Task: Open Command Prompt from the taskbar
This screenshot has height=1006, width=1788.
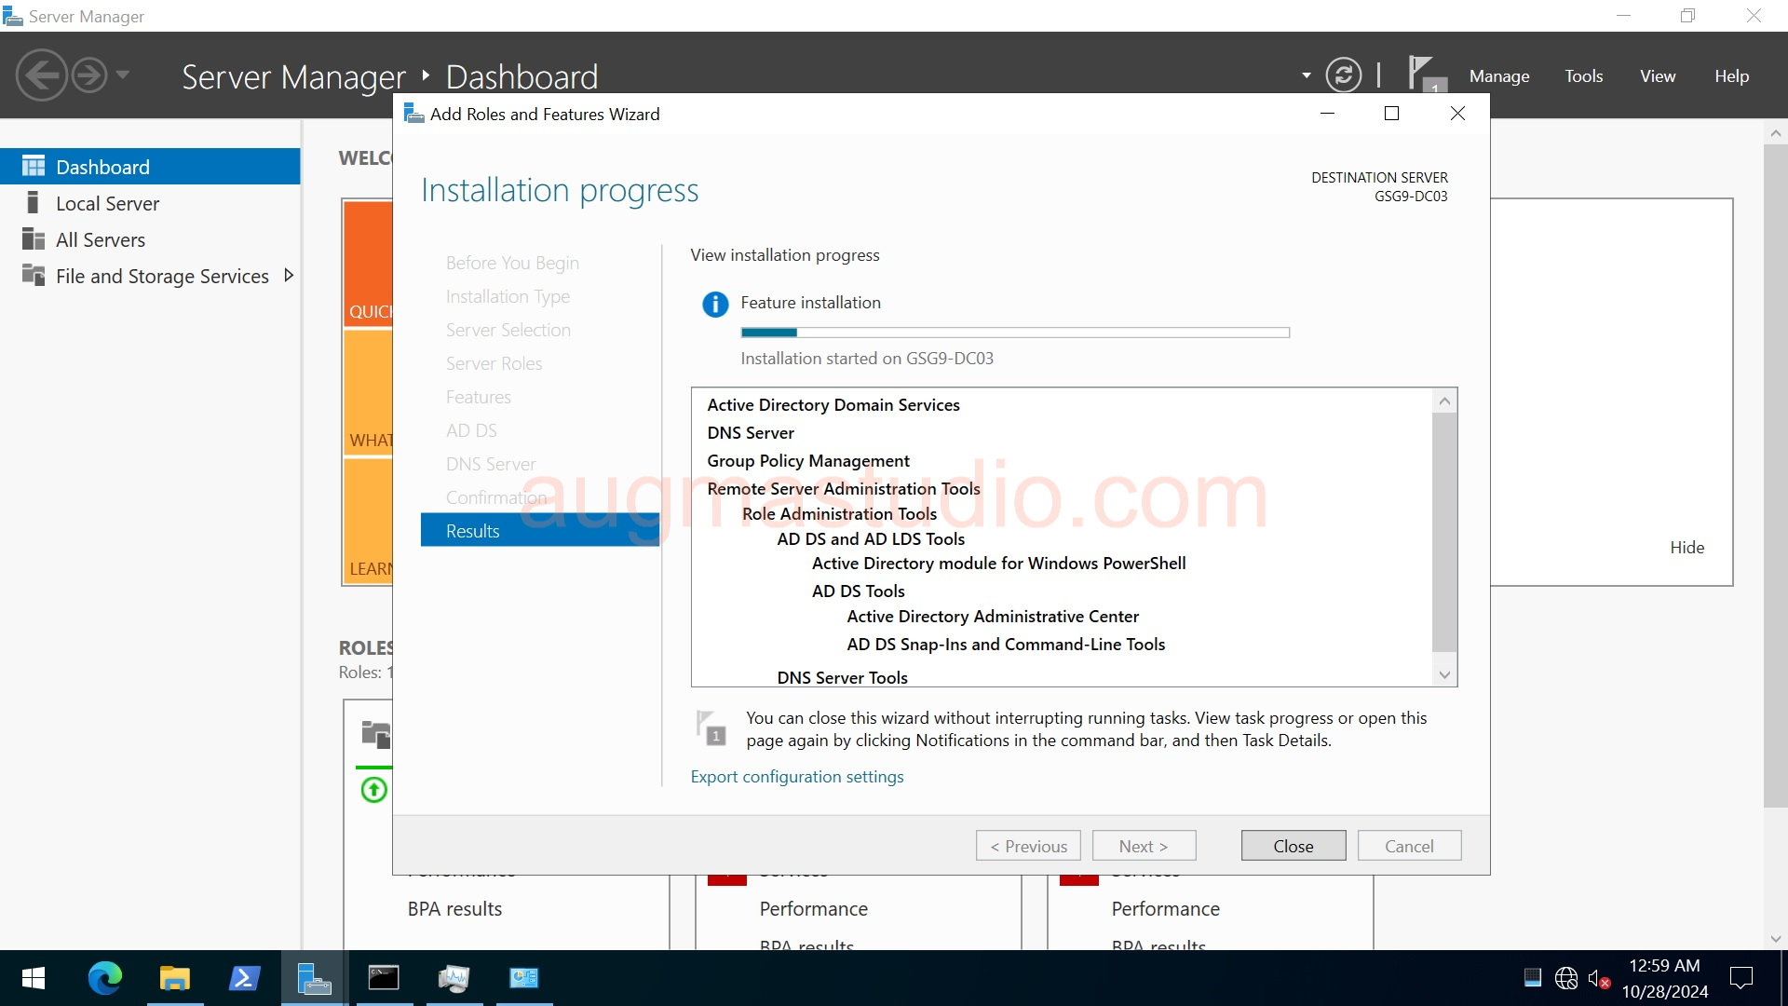Action: 384,978
